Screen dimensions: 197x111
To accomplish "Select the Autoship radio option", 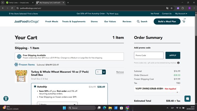I will click(x=35, y=86).
